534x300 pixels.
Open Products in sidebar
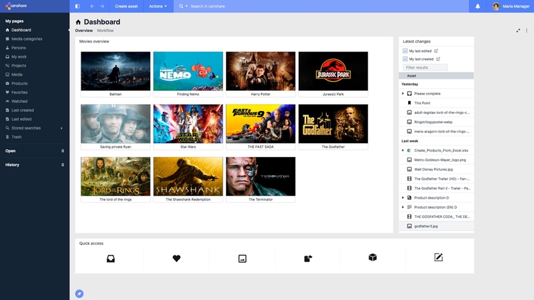click(19, 83)
